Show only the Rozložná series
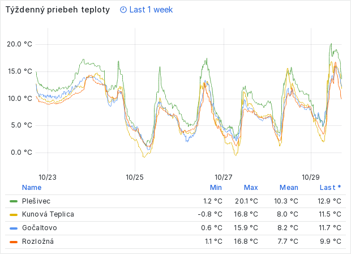Screen dimensions: 351x254 pos(38,242)
